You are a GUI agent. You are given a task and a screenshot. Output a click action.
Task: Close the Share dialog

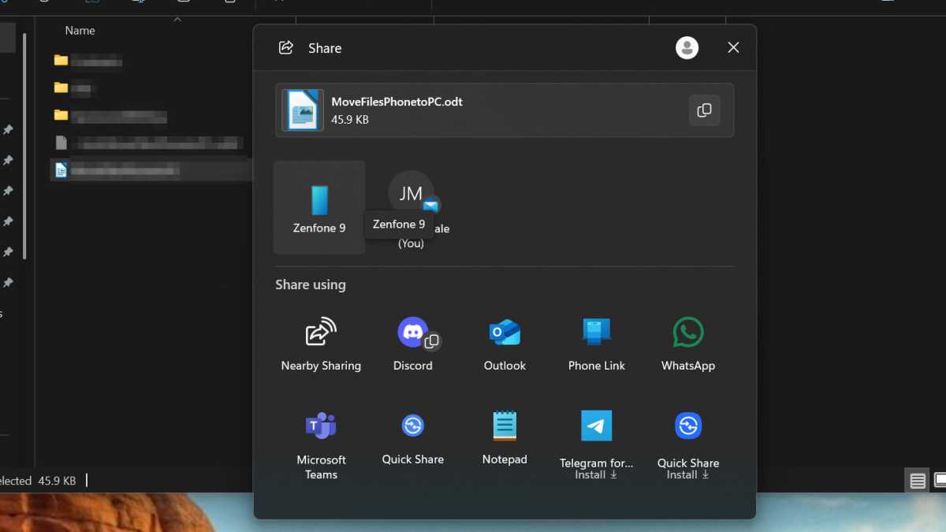point(733,47)
